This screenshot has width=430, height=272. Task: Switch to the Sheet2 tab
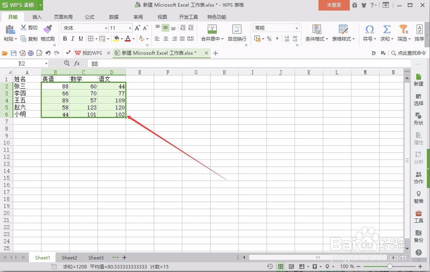(69, 258)
